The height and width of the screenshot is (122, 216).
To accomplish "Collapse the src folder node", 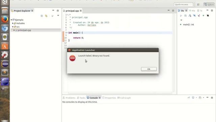I will [13, 27].
